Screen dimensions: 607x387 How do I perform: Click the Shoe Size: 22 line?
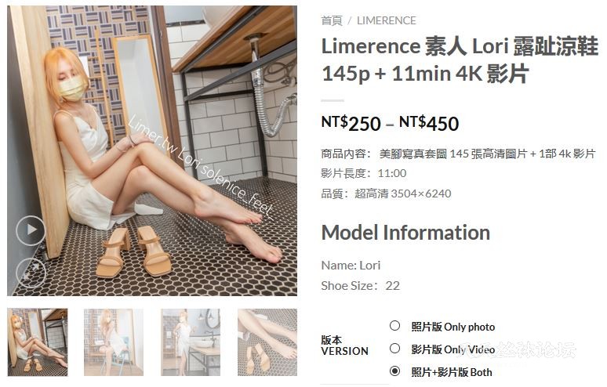[361, 286]
